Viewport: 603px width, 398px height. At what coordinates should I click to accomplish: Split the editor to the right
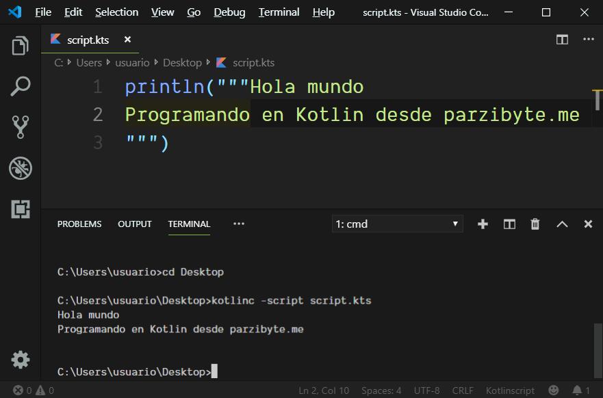coord(562,40)
